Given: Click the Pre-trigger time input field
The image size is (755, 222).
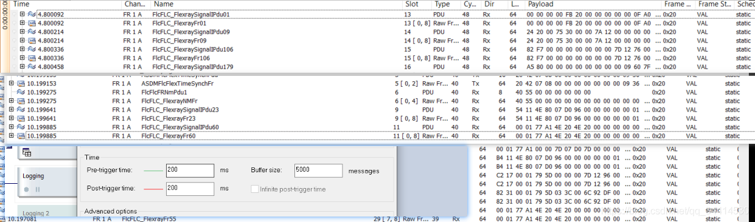Looking at the screenshot, I should coord(190,170).
